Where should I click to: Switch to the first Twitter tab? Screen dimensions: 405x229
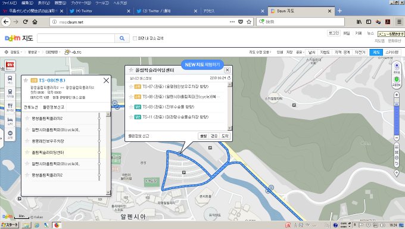click(99, 11)
